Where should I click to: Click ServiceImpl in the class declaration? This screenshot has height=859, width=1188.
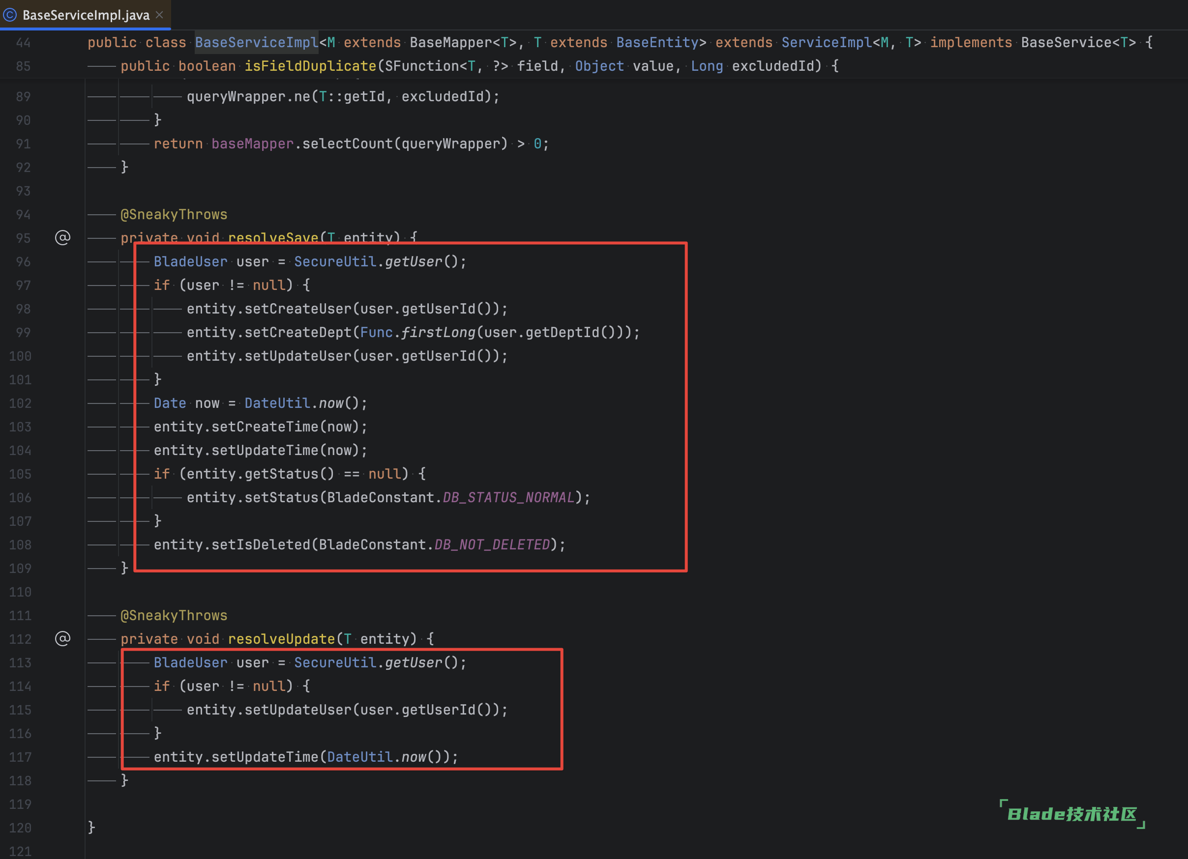click(x=827, y=42)
